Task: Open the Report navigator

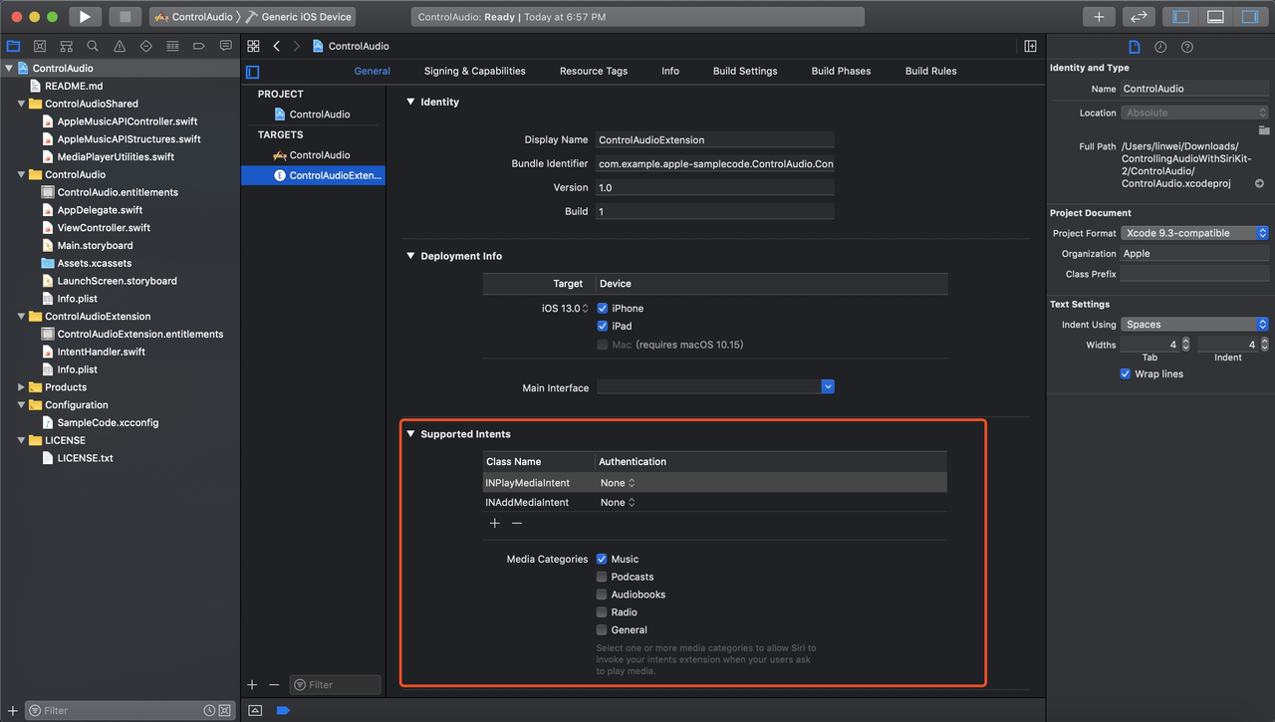Action: pos(225,46)
